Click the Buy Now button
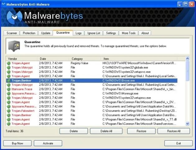The height and width of the screenshot is (150, 196). [x=17, y=143]
